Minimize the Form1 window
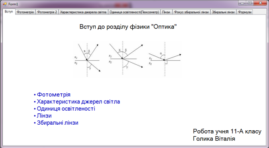The image size is (269, 148). [x=242, y=3]
